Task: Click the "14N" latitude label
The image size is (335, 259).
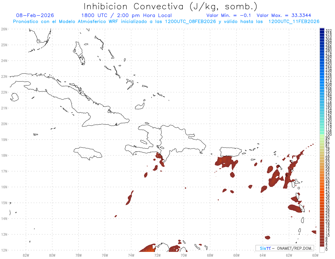Action: [4, 218]
